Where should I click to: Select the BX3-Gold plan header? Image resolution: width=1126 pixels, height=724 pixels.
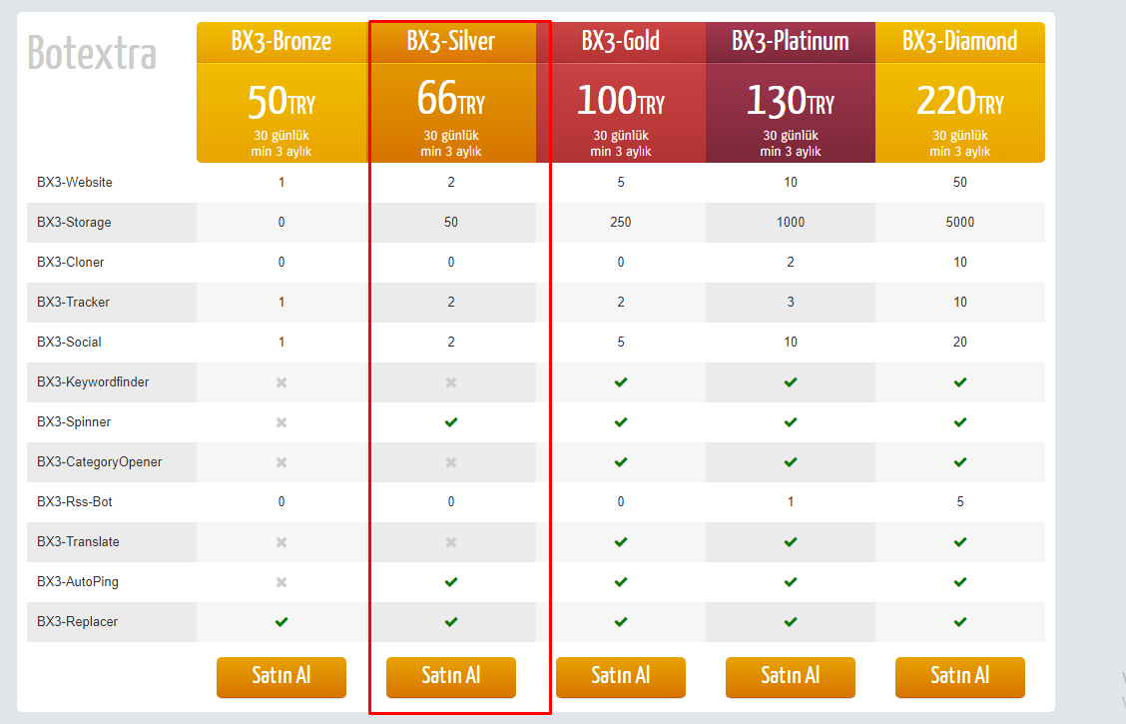point(621,42)
